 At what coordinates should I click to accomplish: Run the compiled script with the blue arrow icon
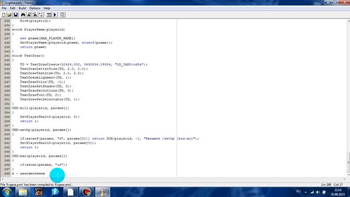coord(55,15)
